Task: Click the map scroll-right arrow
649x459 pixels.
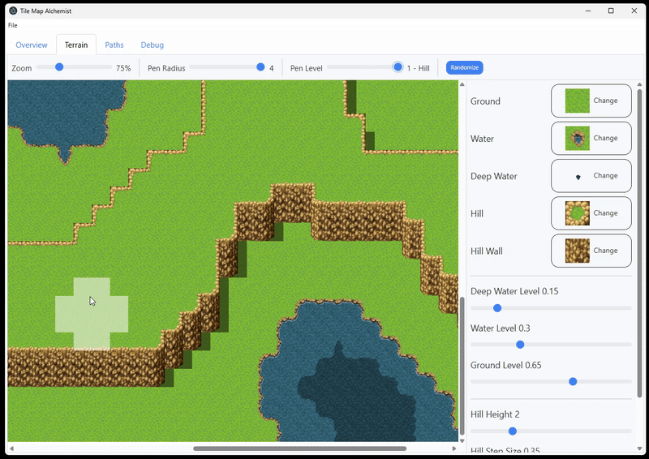Action: [x=454, y=448]
